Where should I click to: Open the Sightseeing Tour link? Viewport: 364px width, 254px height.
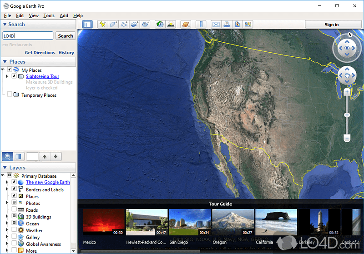click(42, 76)
